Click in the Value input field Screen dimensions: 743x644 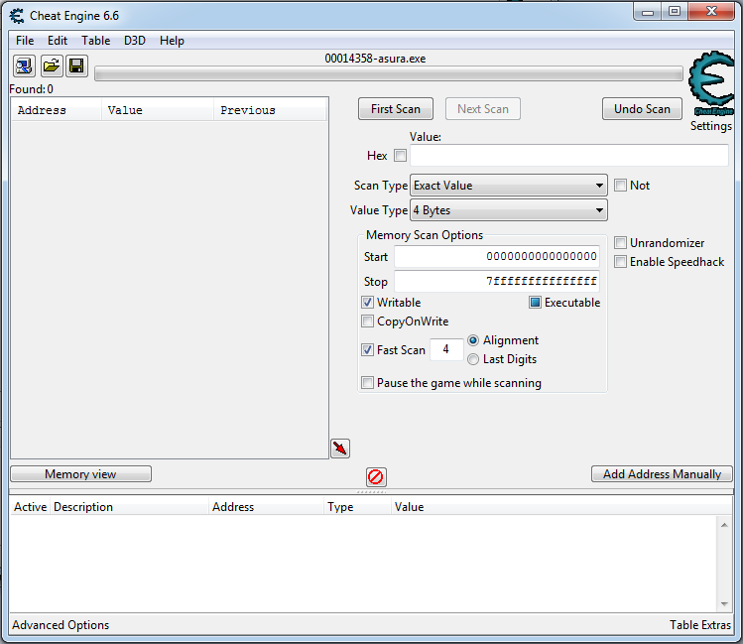pyautogui.click(x=569, y=156)
